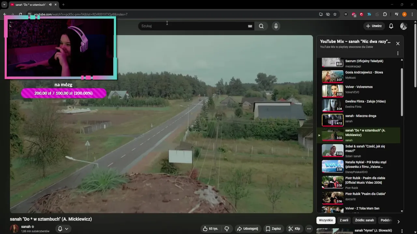Viewport: 417px width, 234px height.
Task: Click the Udostępnij share button
Action: [x=247, y=229]
